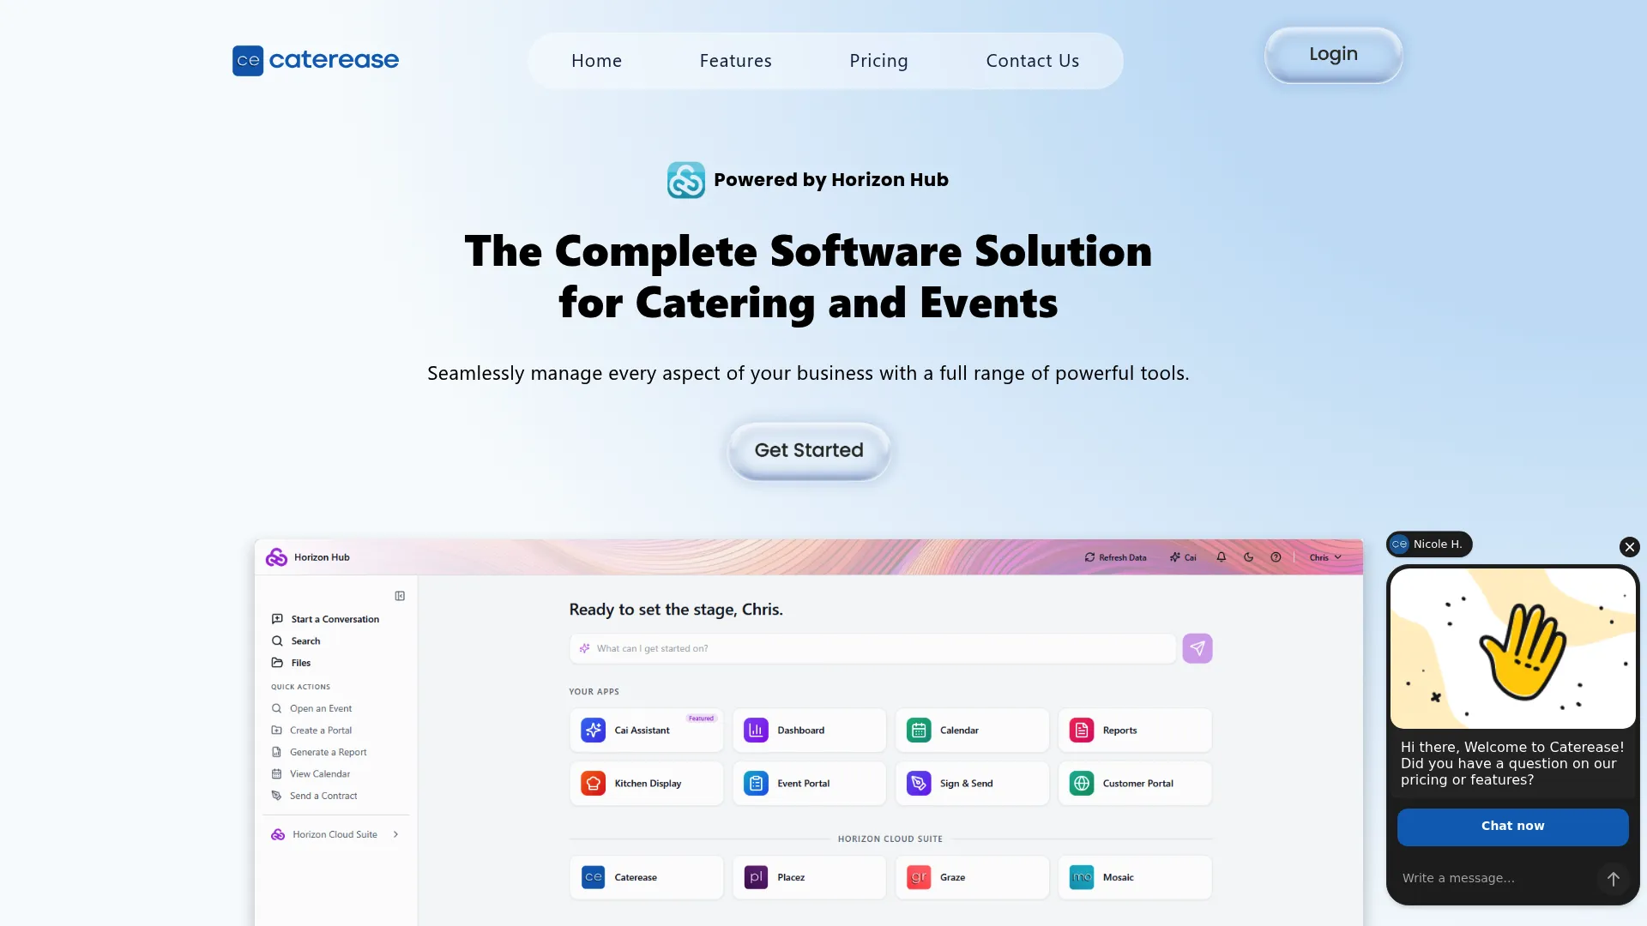
Task: Open the Contact Us page
Action: [x=1032, y=61]
